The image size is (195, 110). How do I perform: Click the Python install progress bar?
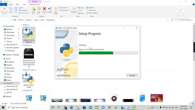click(108, 53)
